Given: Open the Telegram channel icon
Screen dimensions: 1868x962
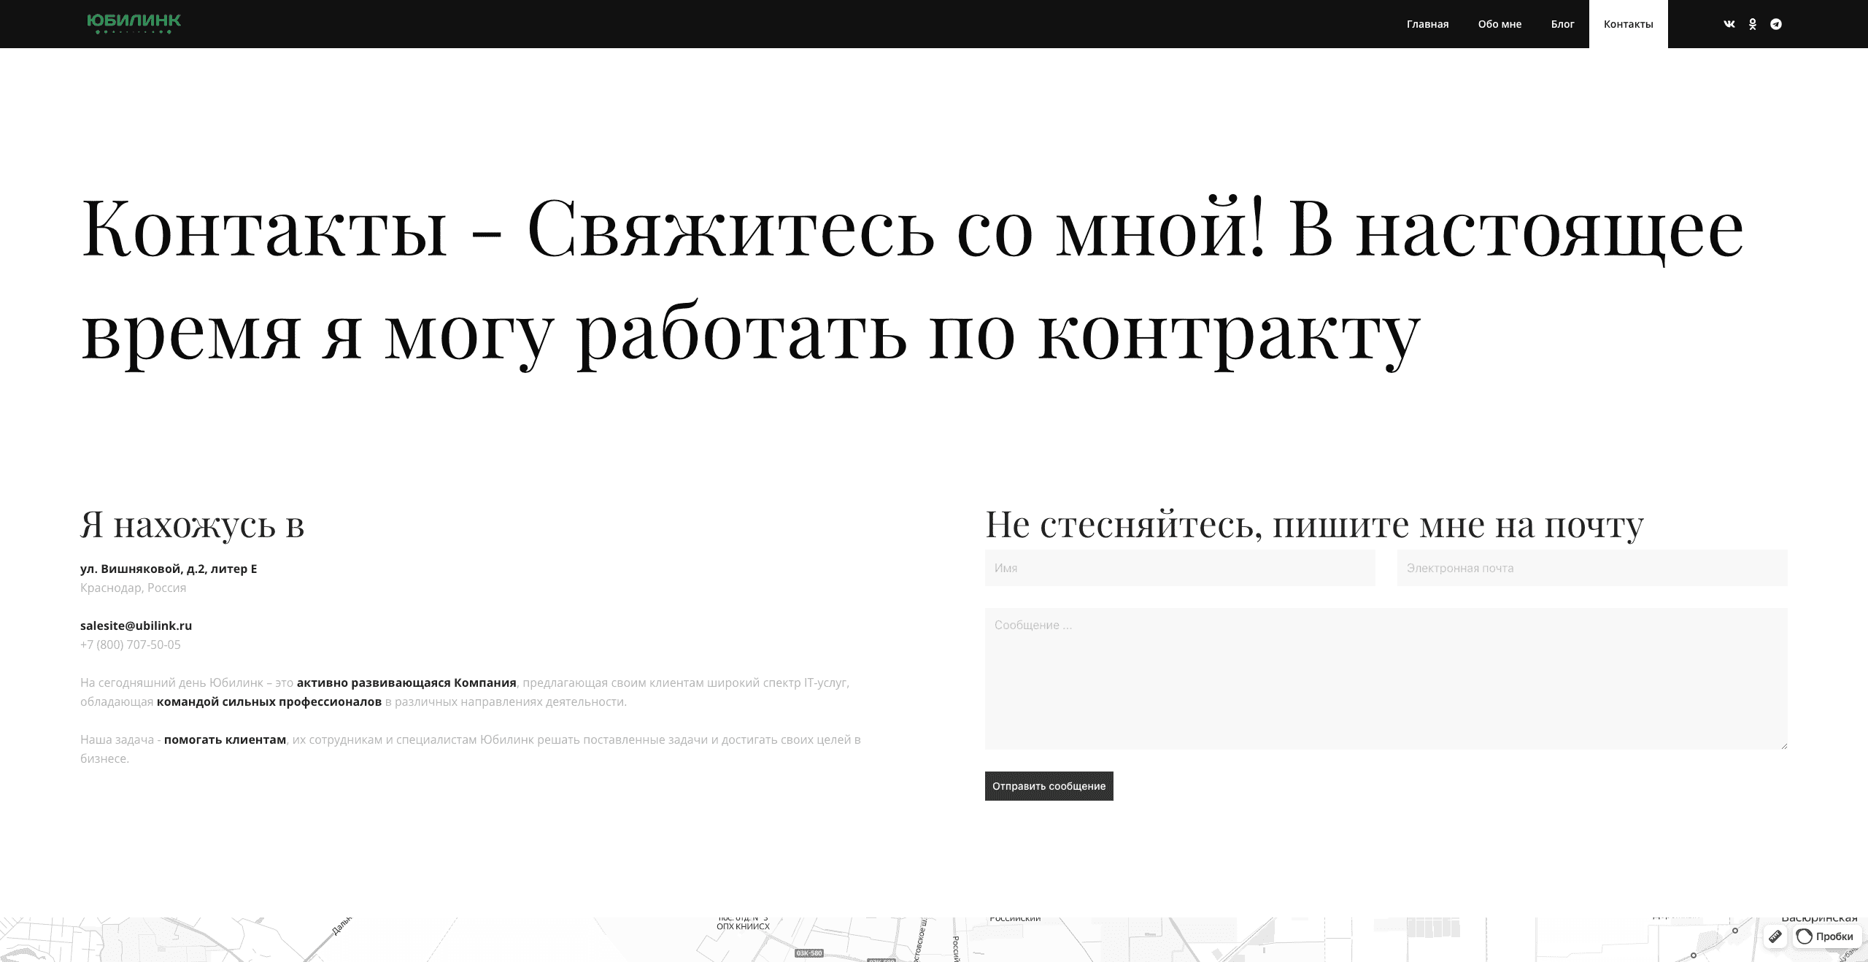Looking at the screenshot, I should 1776,24.
